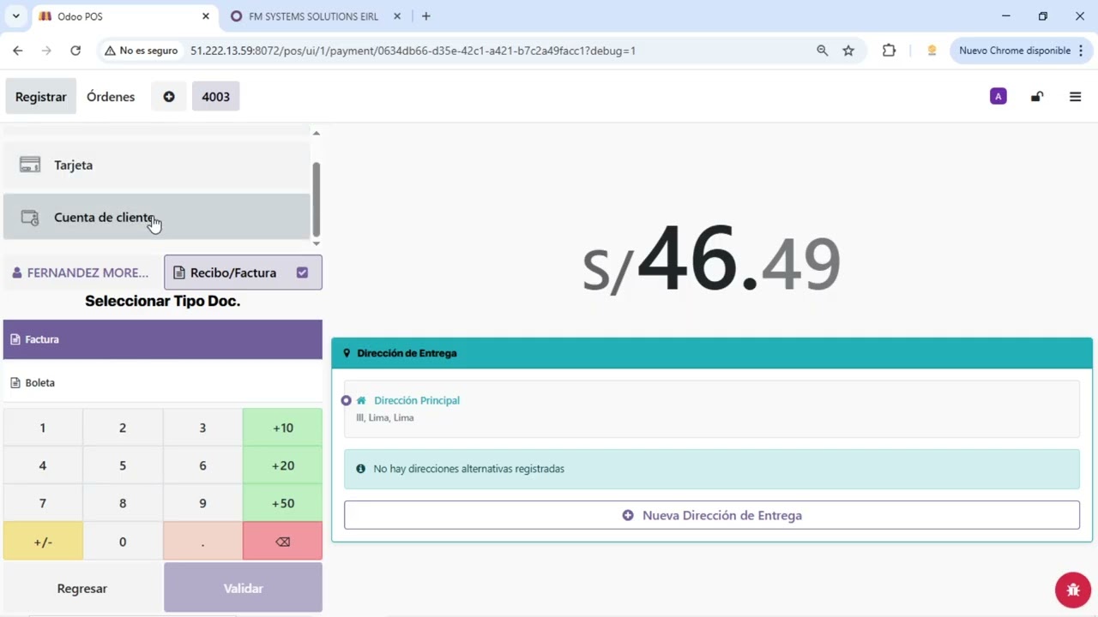Click the Tarjeta card icon
Screen dimensions: 1098x617
coord(30,165)
